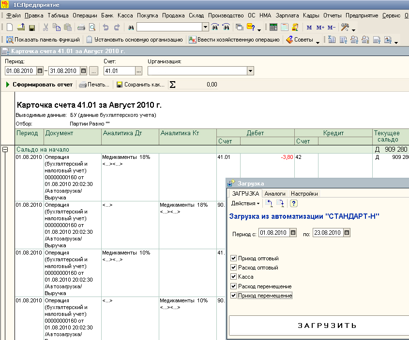Click the Печать... button
The height and width of the screenshot is (340, 409).
tap(94, 85)
